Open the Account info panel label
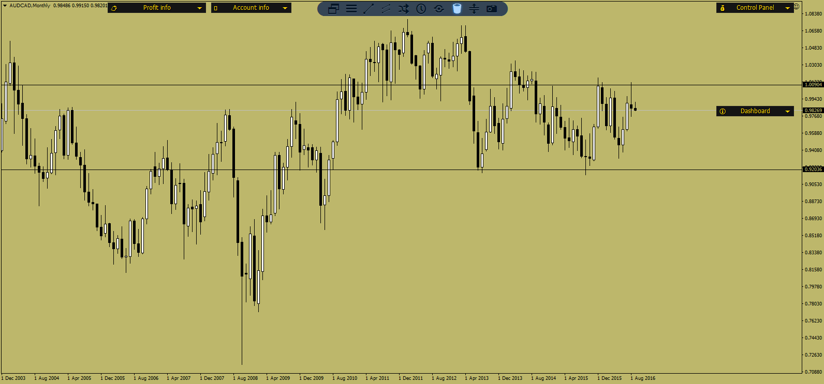Viewport: 824px width, 384px height. pyautogui.click(x=251, y=8)
